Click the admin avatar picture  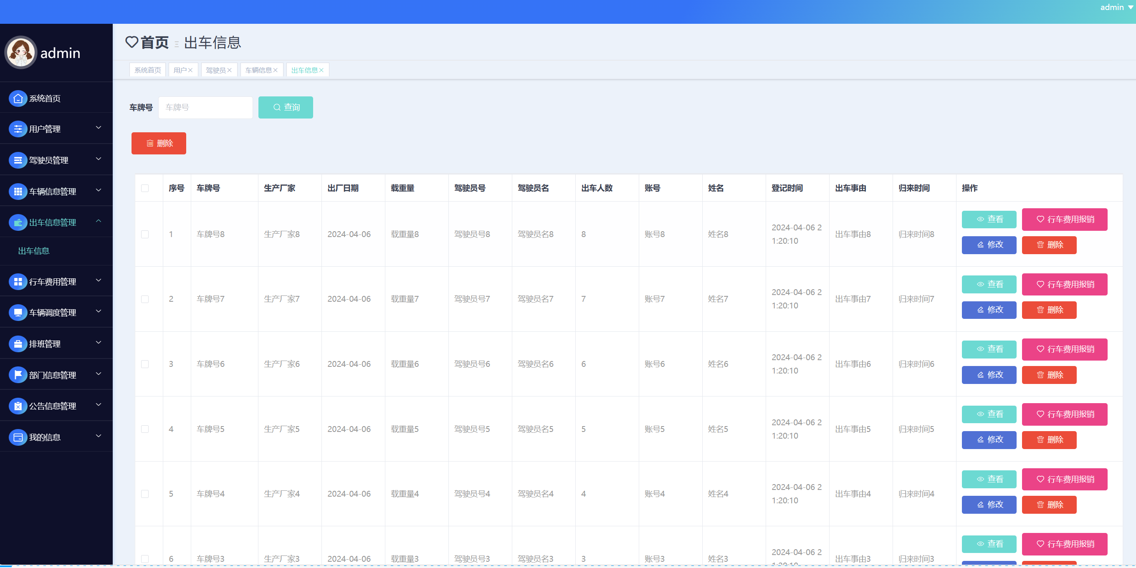21,53
